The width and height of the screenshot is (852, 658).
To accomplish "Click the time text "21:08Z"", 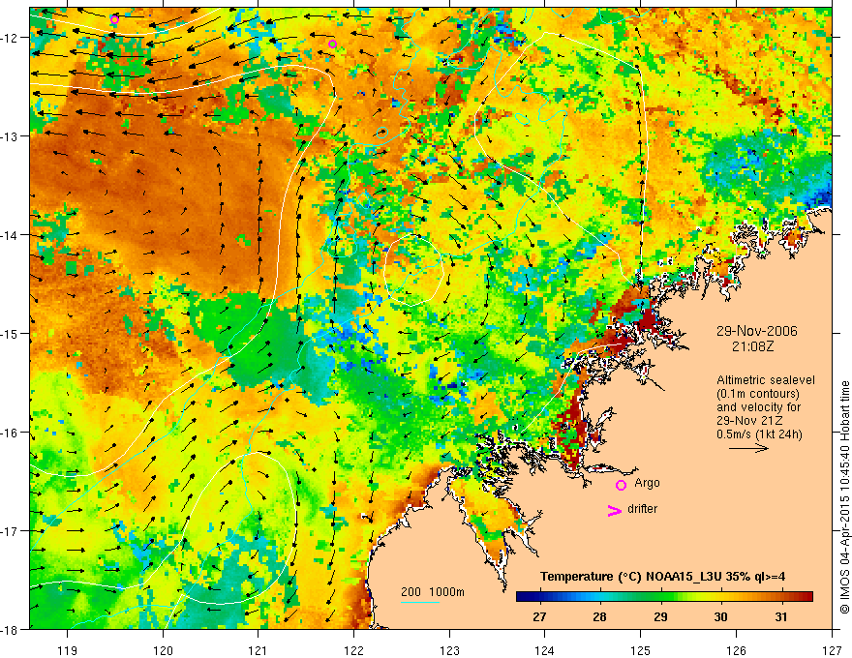I will tap(752, 346).
